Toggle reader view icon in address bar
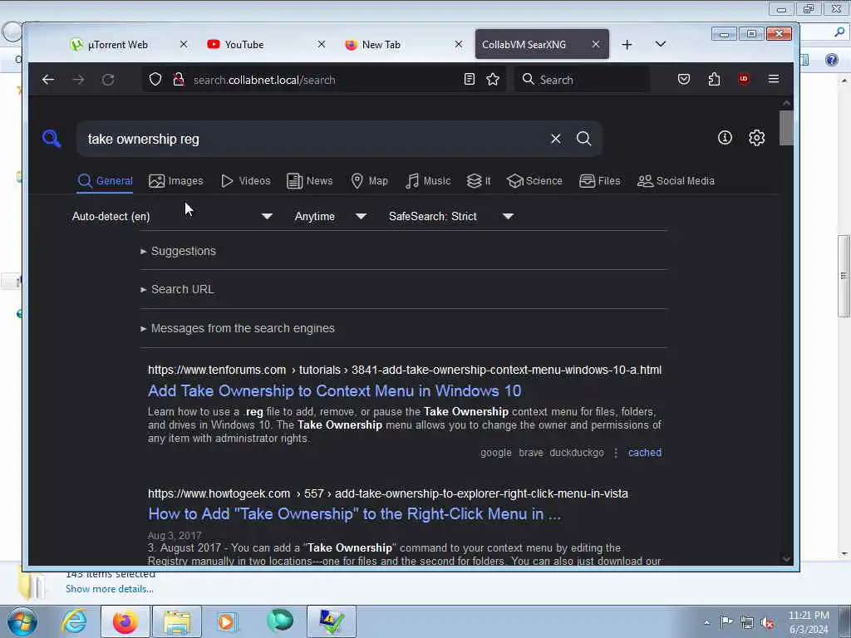This screenshot has width=851, height=638. click(470, 80)
